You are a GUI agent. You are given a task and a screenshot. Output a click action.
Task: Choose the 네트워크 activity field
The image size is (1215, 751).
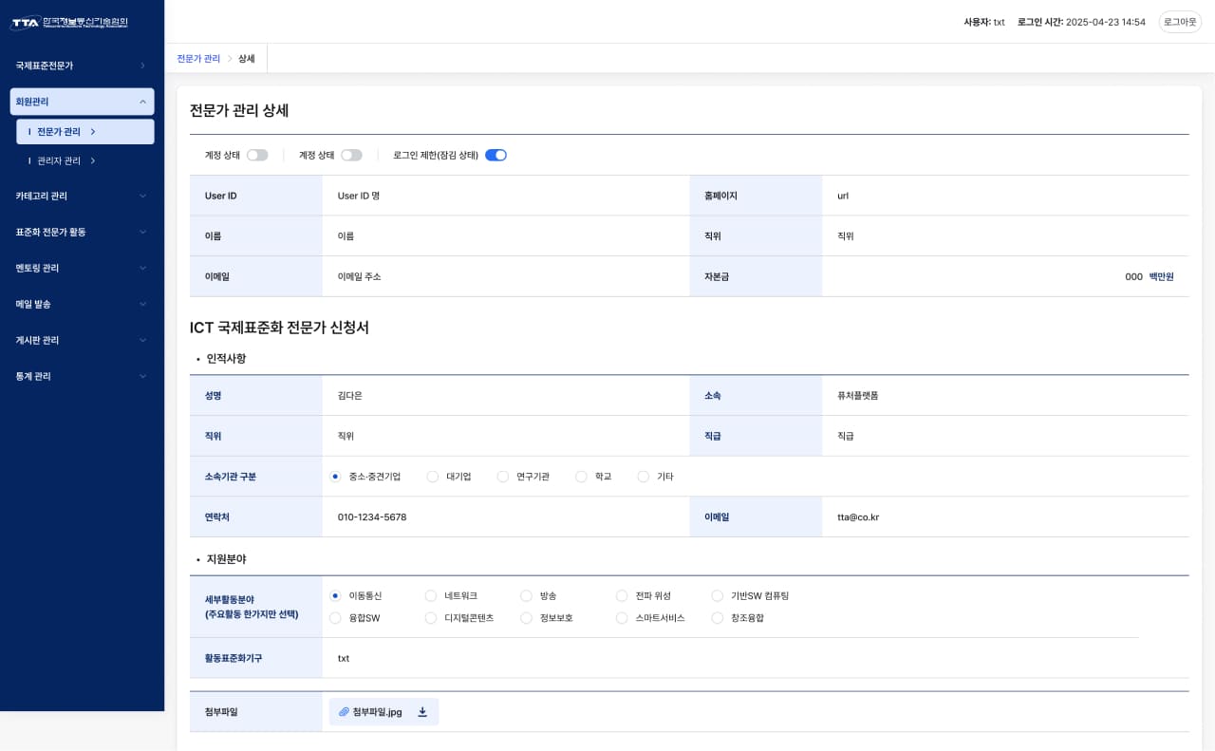pyautogui.click(x=431, y=596)
